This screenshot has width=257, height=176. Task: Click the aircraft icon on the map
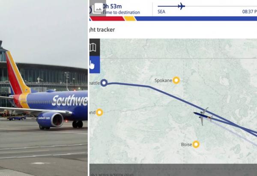coord(203,116)
